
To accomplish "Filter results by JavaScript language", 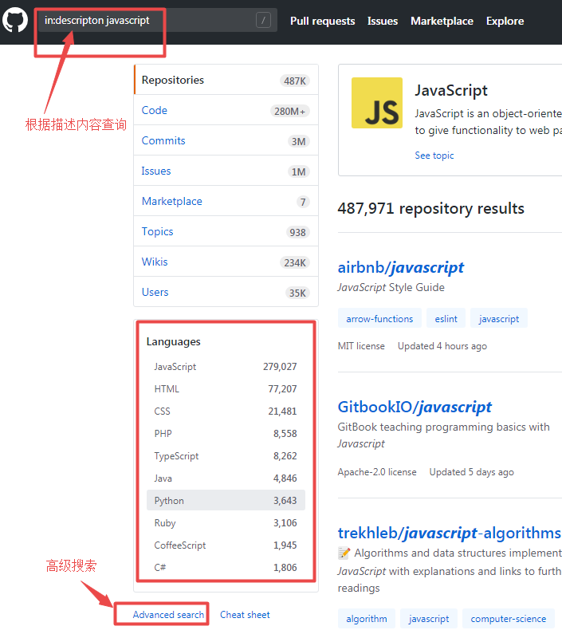I will point(226,366).
